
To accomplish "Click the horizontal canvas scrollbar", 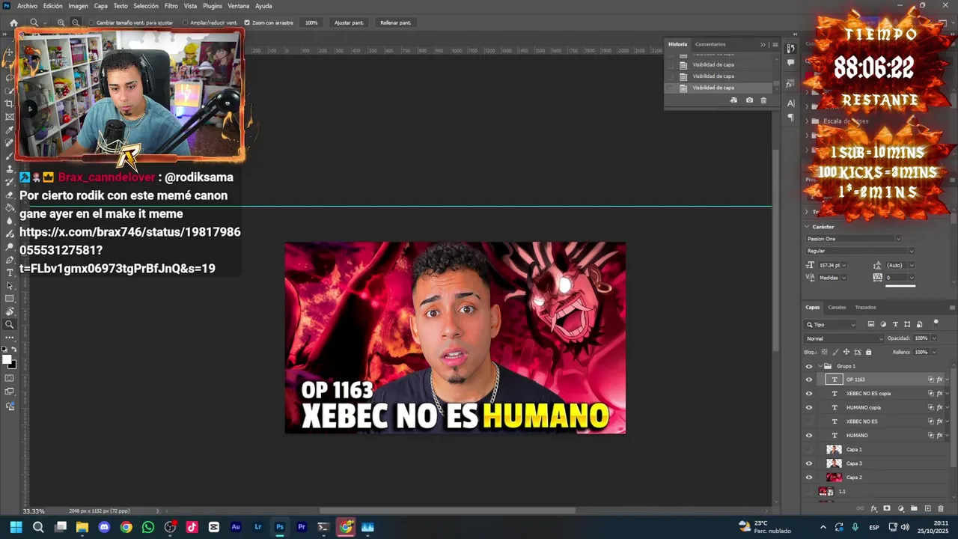I will point(448,511).
